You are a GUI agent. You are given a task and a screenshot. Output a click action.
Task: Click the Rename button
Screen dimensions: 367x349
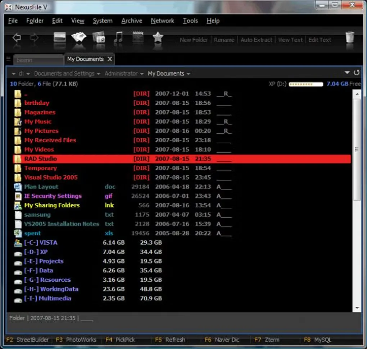click(224, 40)
